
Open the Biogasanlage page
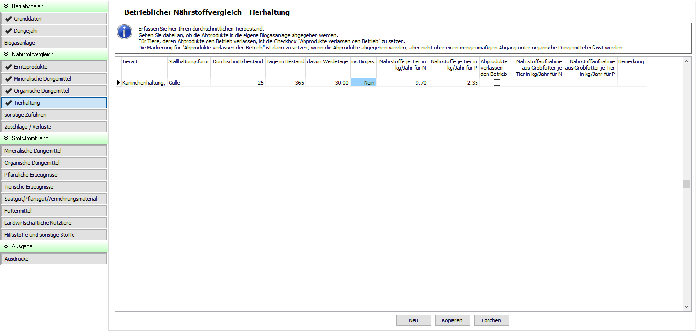click(54, 43)
